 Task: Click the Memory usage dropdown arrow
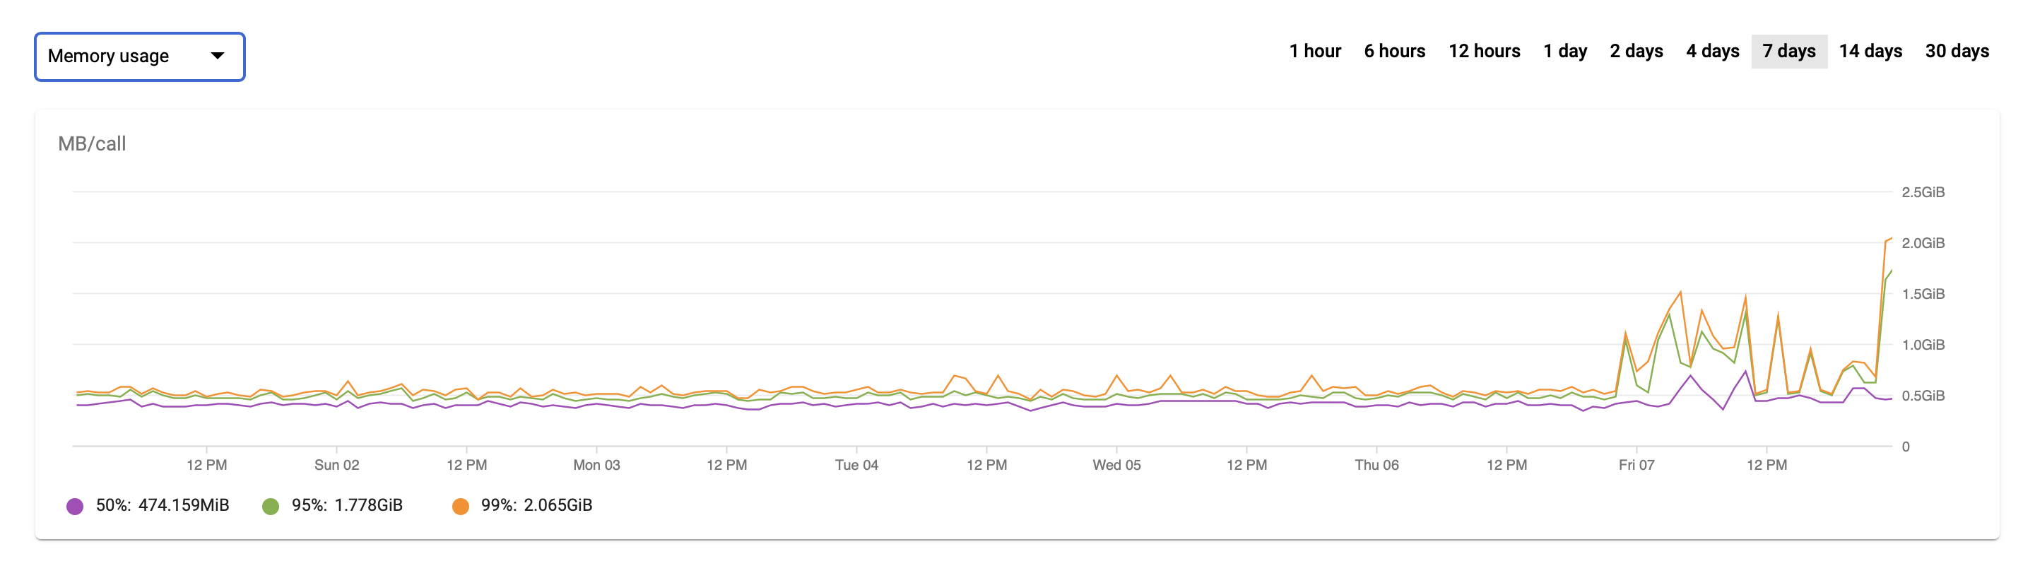(x=217, y=56)
